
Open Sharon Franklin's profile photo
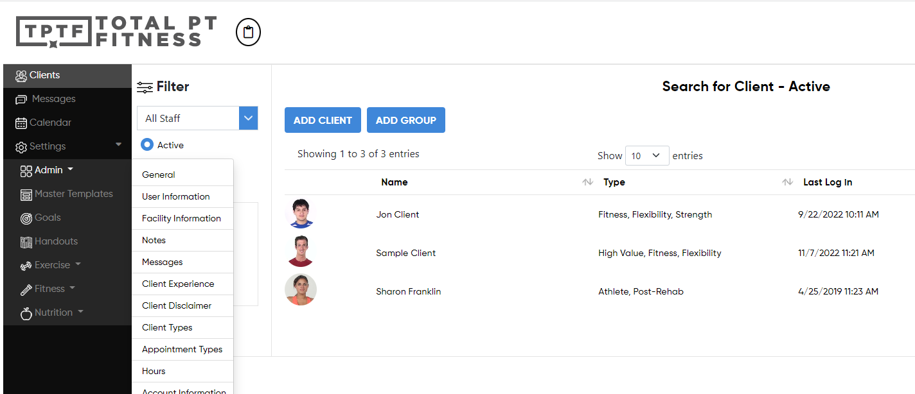tap(301, 290)
